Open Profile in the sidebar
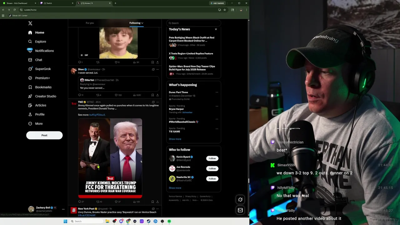400x225 pixels. coord(36,114)
